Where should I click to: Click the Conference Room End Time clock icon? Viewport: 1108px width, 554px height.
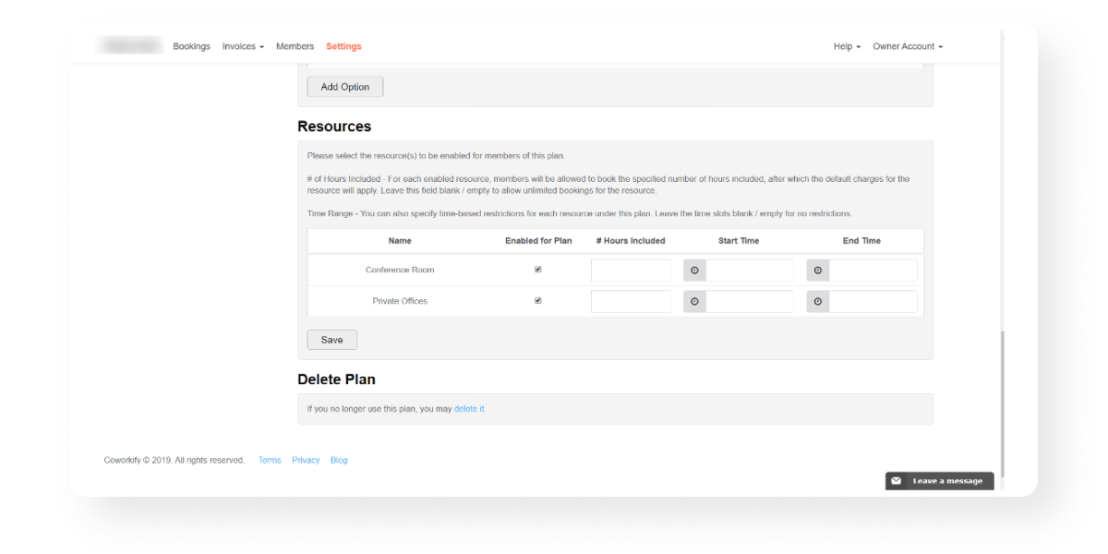click(x=818, y=271)
